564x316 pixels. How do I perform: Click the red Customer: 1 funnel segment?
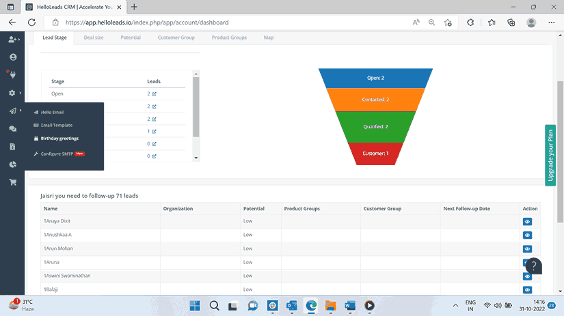[x=375, y=154]
